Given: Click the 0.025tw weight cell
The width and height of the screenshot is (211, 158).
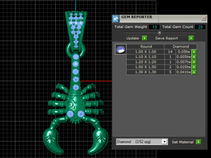Looking at the screenshot, I should coord(184,67).
